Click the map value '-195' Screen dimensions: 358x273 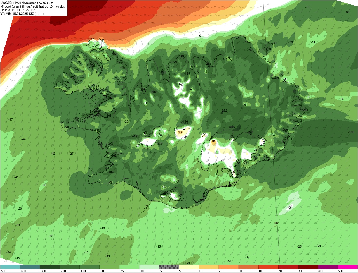pyautogui.click(x=187, y=73)
